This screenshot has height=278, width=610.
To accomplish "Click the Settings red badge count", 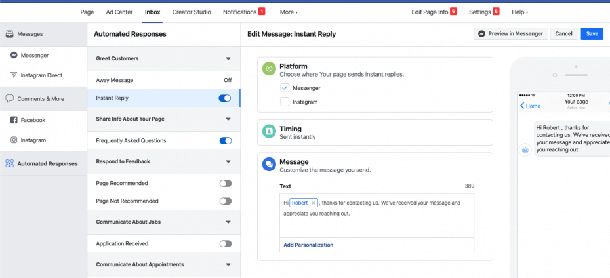I will [496, 12].
